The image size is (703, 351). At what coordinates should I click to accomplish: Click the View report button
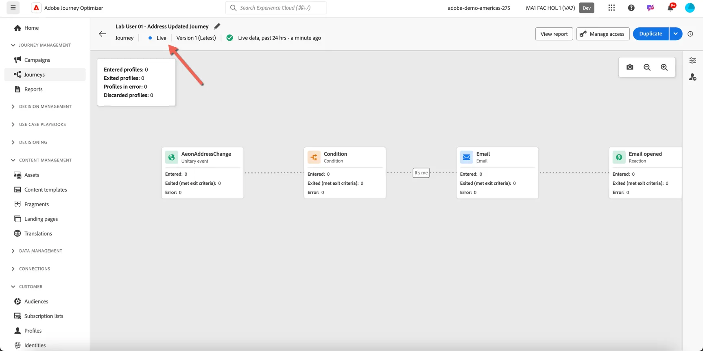click(x=554, y=34)
